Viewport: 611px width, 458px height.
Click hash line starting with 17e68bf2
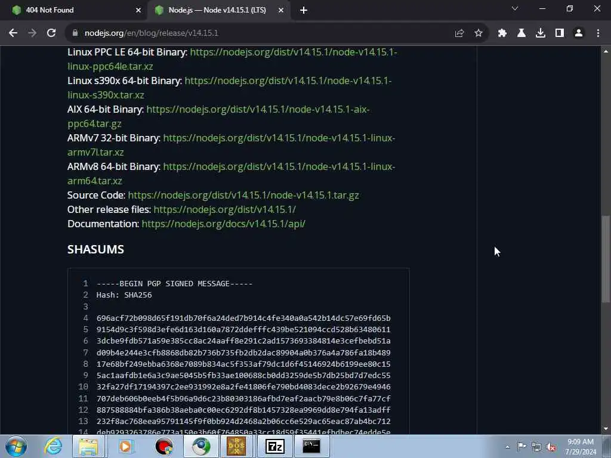point(243,364)
